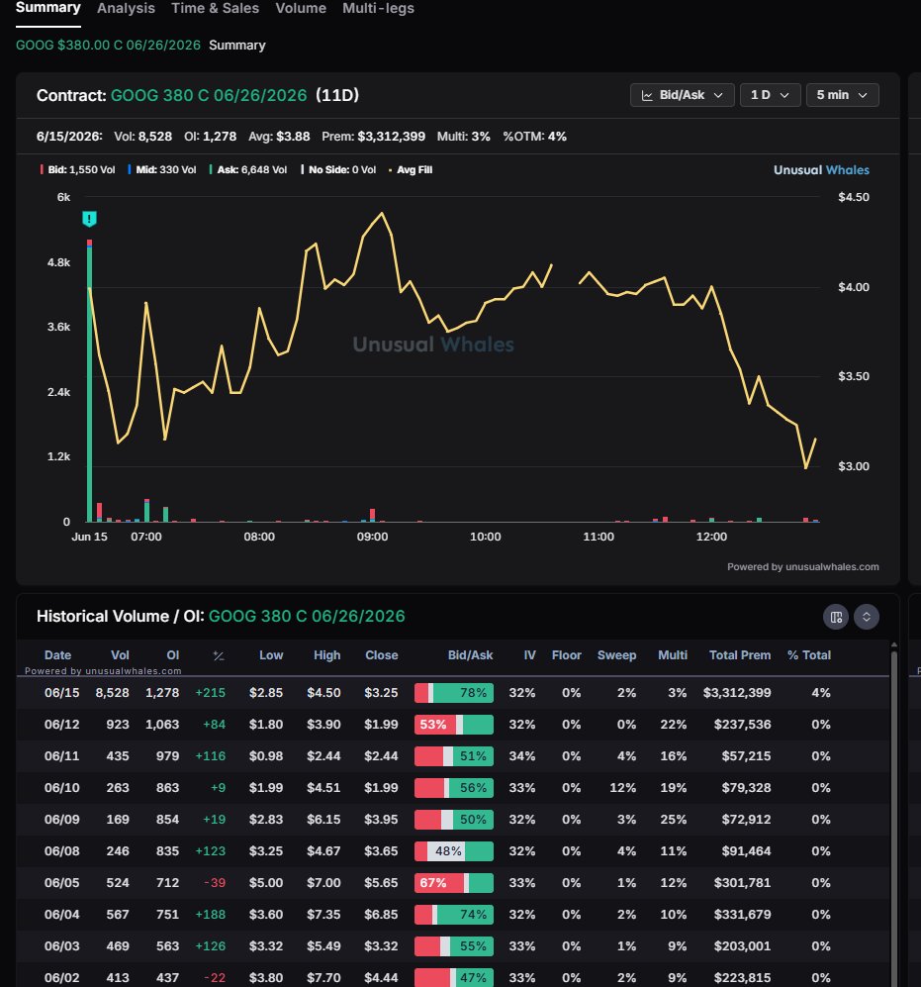Sort table by Floor column
Screen dimensions: 921x987
[566, 655]
